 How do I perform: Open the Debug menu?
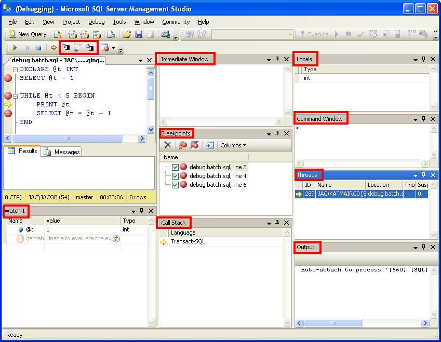click(97, 22)
